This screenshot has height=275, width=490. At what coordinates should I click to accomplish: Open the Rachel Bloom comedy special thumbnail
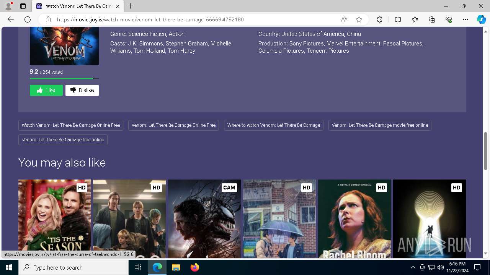coord(354,219)
